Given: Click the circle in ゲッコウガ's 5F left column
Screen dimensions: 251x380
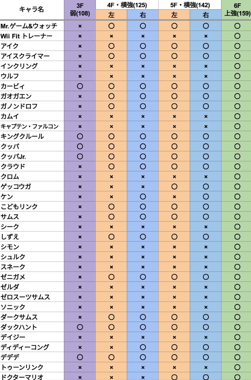Looking at the screenshot, I should [174, 187].
